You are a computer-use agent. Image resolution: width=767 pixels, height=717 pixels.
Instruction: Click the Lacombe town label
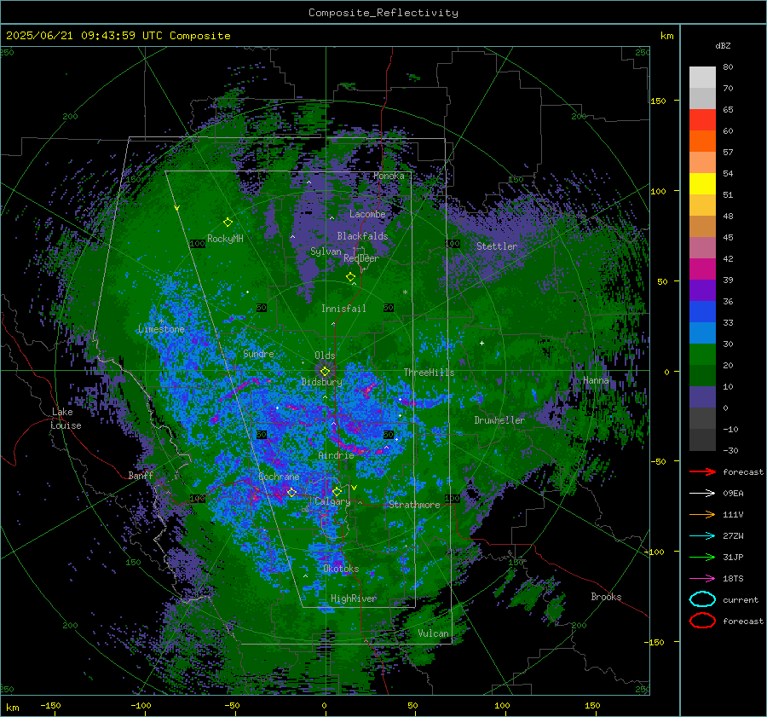coord(367,214)
